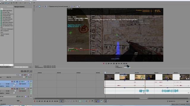
Task: Click volume slider of first audio track
Action: [15, 84]
